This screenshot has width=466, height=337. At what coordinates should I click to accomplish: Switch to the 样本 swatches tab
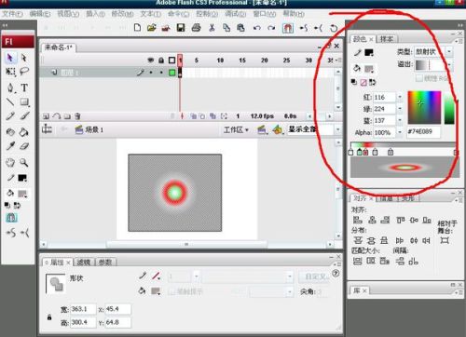pos(387,39)
